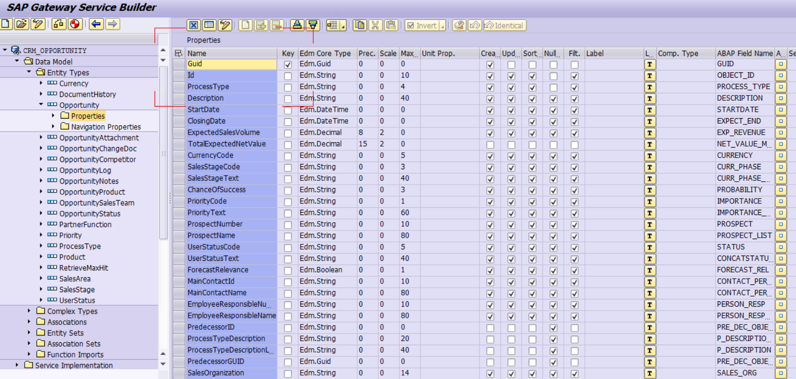The height and width of the screenshot is (379, 796).
Task: Paste rows with the clipboard icon
Action: [391, 25]
